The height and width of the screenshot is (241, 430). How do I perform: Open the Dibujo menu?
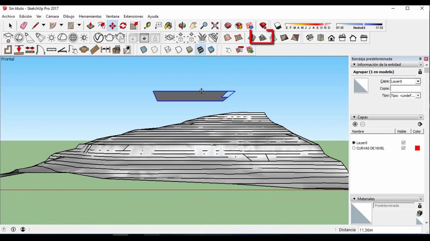[69, 16]
